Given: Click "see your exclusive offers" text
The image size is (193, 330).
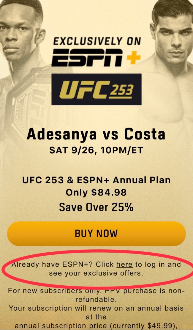Looking at the screenshot, I should click(96, 273).
